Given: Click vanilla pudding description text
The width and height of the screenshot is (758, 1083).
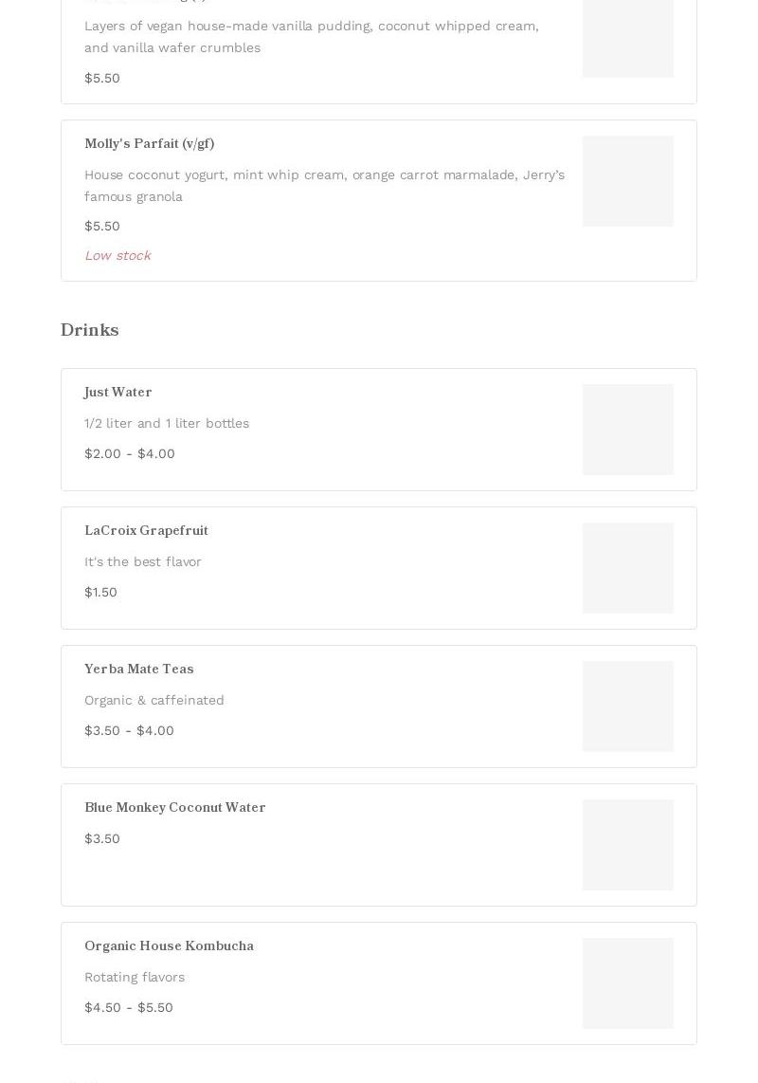Looking at the screenshot, I should click(x=312, y=37).
